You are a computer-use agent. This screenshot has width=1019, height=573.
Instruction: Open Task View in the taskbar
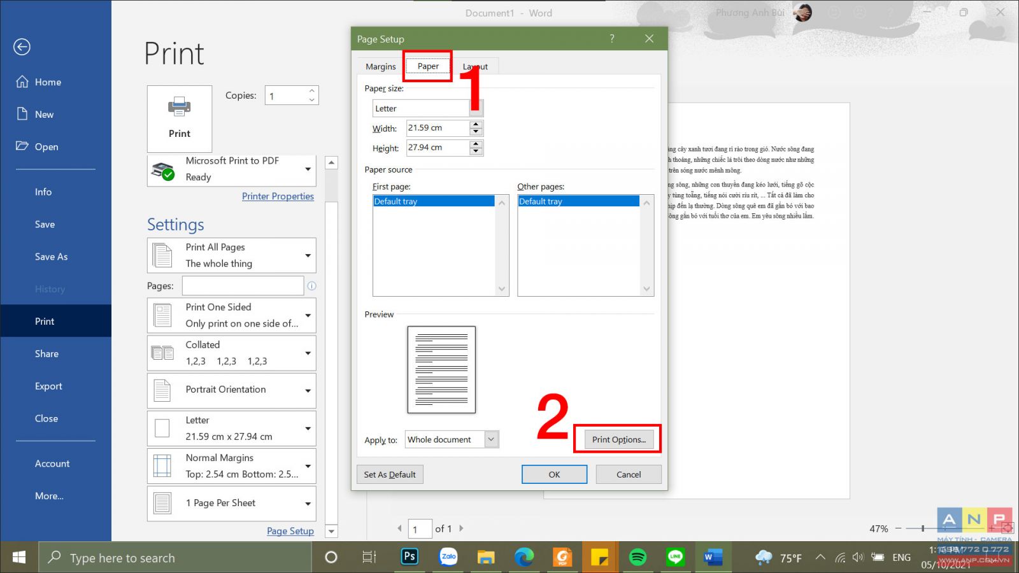[369, 558]
